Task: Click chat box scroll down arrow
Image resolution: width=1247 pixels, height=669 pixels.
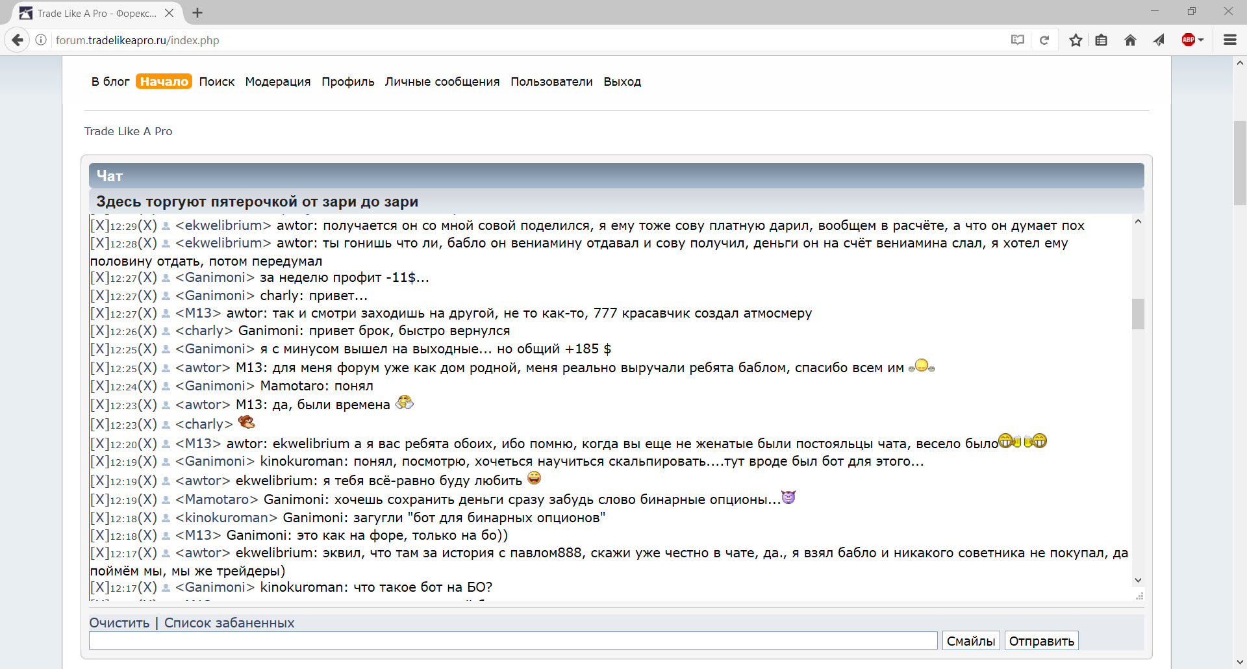Action: coord(1138,580)
